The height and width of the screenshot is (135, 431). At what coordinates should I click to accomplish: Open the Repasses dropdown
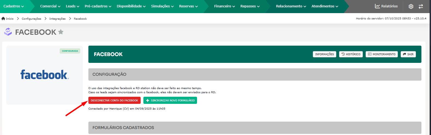pyautogui.click(x=250, y=6)
